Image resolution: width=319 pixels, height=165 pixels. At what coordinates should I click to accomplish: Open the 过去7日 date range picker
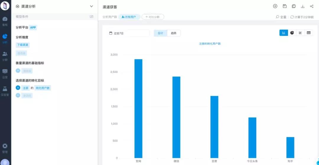(128, 33)
